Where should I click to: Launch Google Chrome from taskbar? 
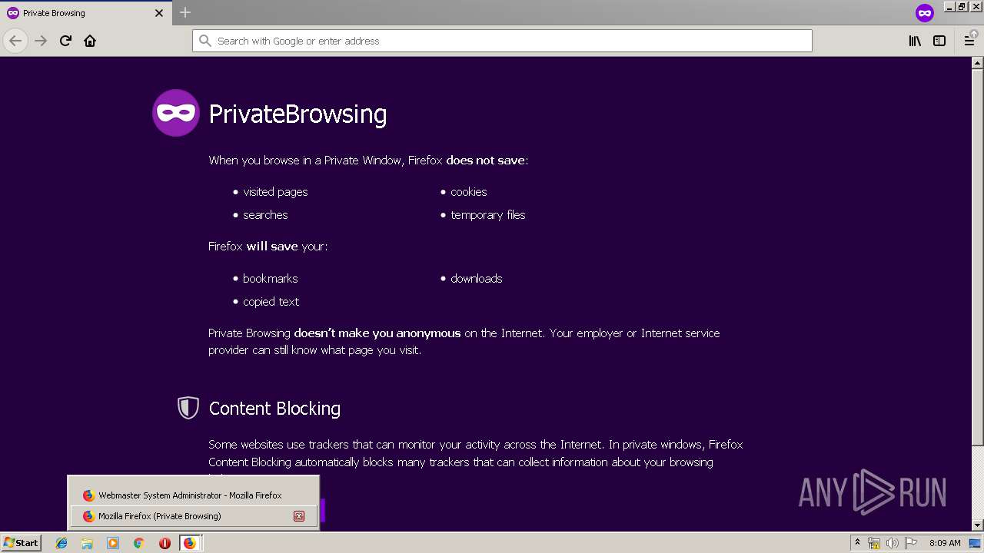click(x=138, y=543)
